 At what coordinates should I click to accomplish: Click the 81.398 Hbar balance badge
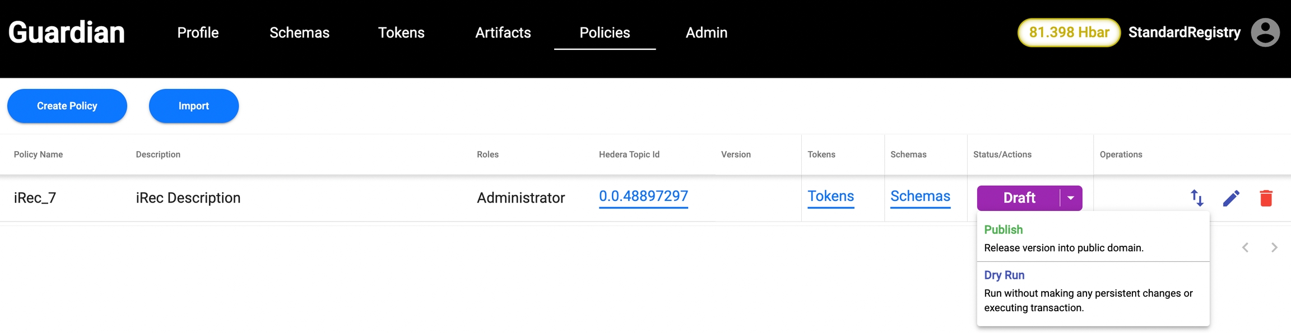[x=1069, y=32]
